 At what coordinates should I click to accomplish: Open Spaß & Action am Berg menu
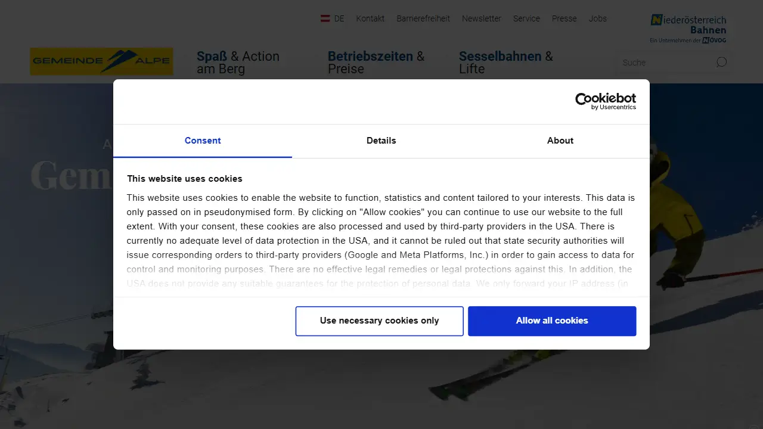(x=238, y=63)
